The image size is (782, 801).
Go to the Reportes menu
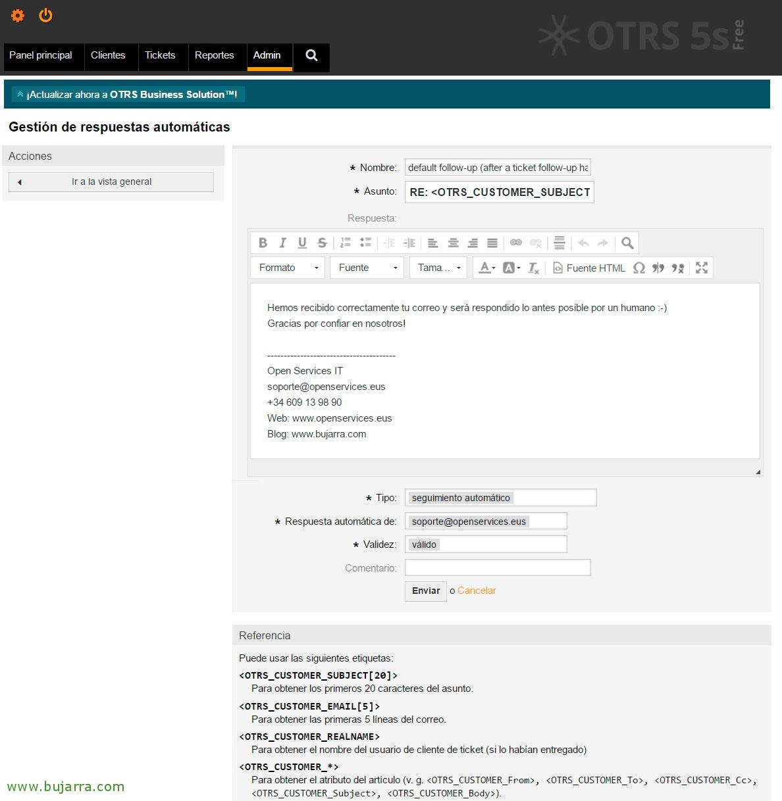click(x=214, y=55)
